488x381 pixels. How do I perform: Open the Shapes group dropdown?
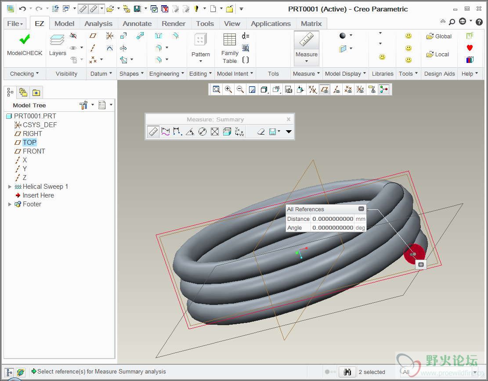[131, 73]
